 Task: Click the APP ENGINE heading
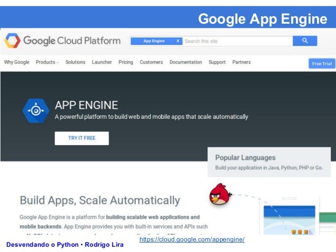click(x=86, y=105)
